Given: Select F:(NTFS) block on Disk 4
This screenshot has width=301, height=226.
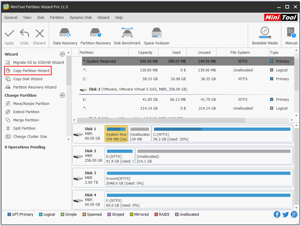Looking at the screenshot, I should [199, 200].
